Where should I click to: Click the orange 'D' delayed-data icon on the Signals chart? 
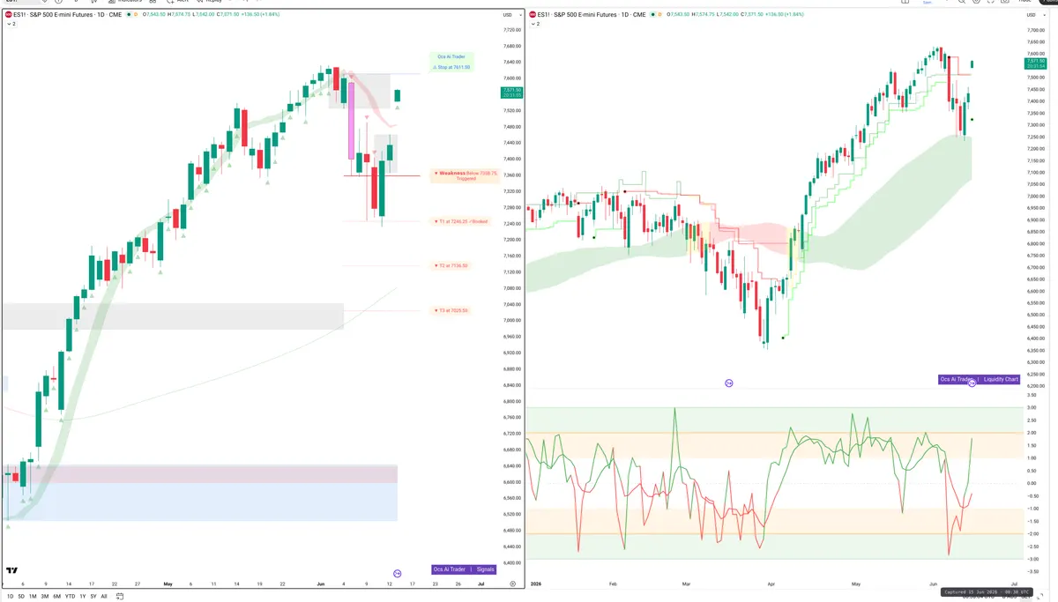136,15
